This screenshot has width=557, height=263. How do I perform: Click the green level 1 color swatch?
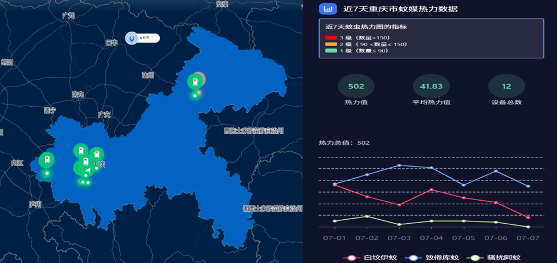(331, 51)
